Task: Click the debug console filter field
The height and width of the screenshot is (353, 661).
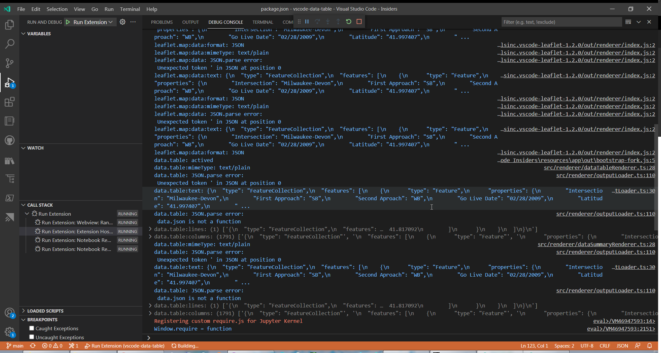Action: (x=561, y=22)
